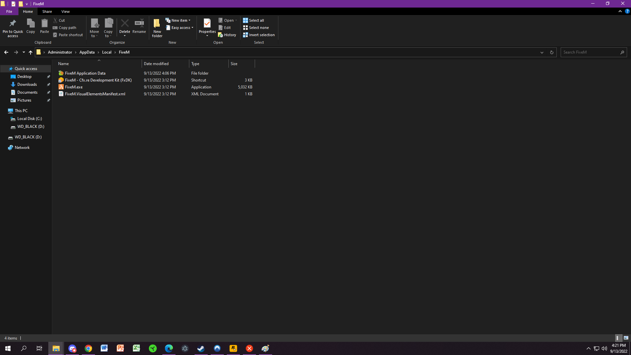Select the Home ribbon tab
631x355 pixels.
[x=28, y=12]
